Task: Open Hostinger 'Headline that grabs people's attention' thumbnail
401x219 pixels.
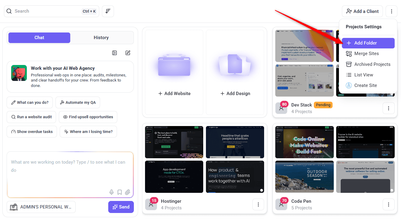Action: [235, 142]
